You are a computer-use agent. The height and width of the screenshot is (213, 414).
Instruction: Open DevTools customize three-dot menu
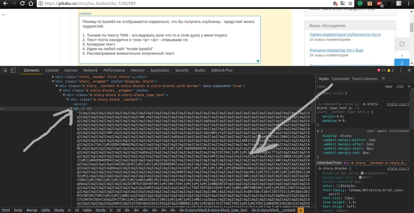[401, 70]
